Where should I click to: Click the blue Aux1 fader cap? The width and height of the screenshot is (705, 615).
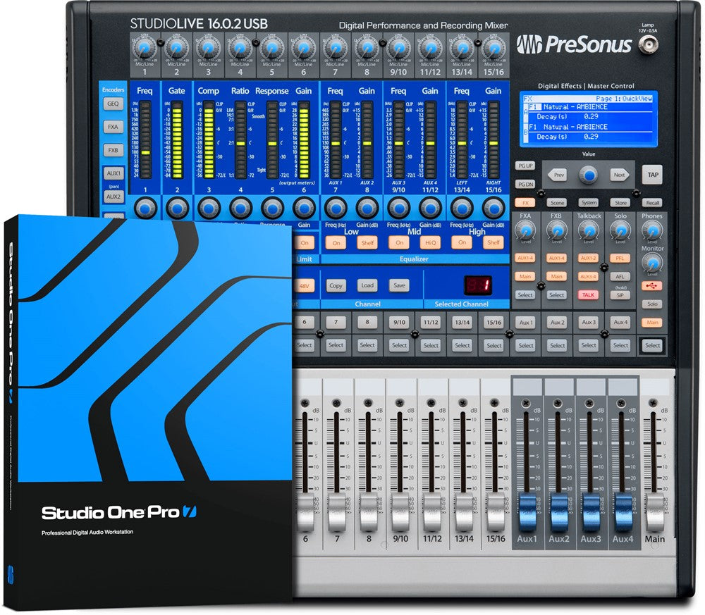tap(527, 512)
